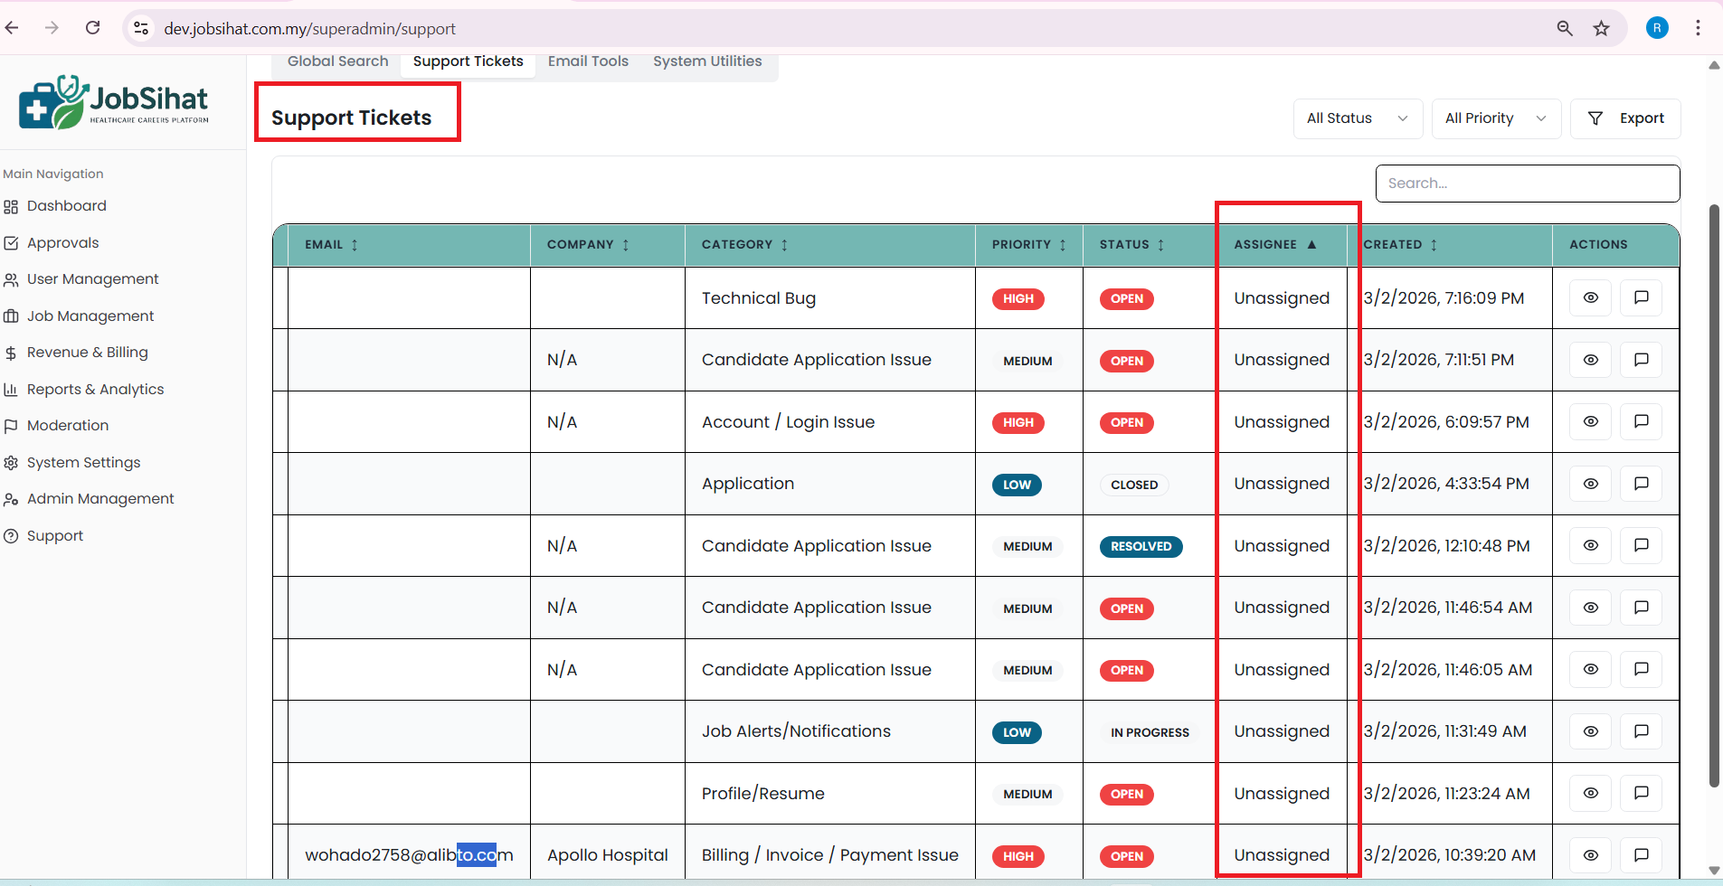The width and height of the screenshot is (1723, 886).
Task: Click the JobSihat logo
Action: pos(114,103)
